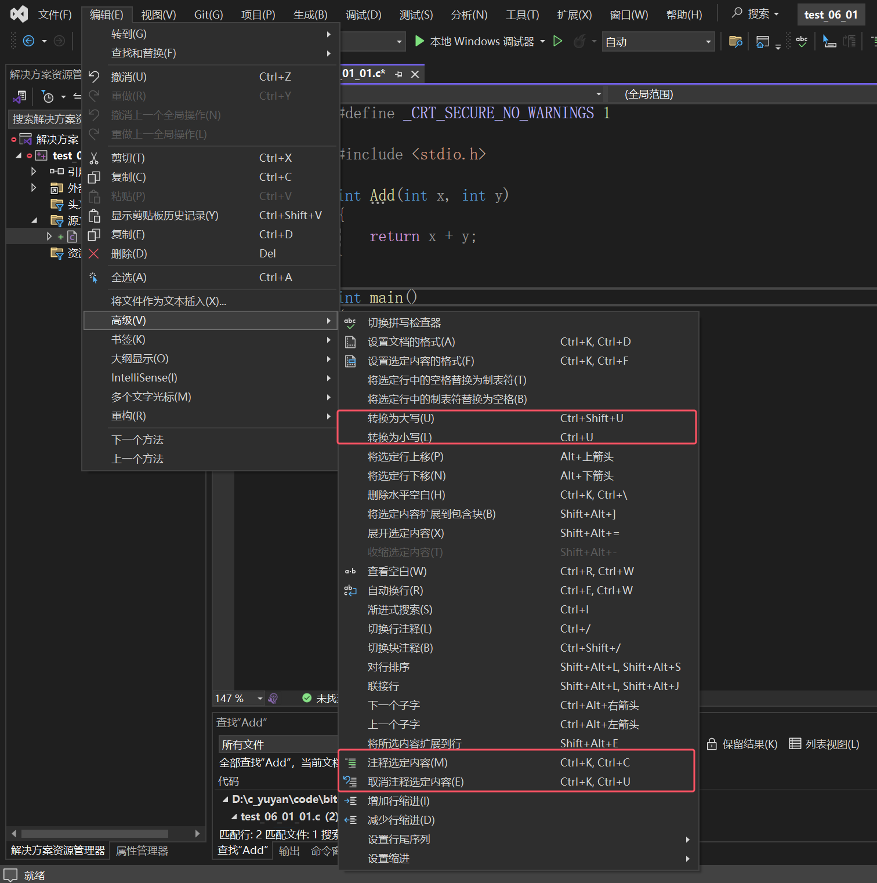877x883 pixels.
Task: Open the 书签(K) submenu
Action: [x=210, y=339]
